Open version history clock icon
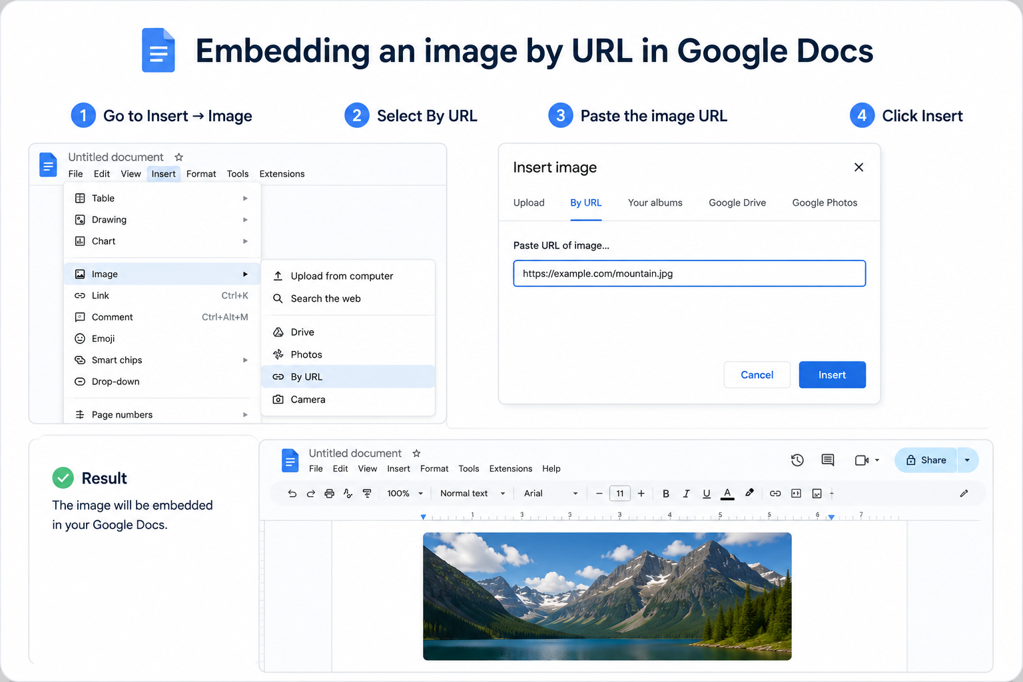Image resolution: width=1023 pixels, height=682 pixels. pyautogui.click(x=797, y=460)
